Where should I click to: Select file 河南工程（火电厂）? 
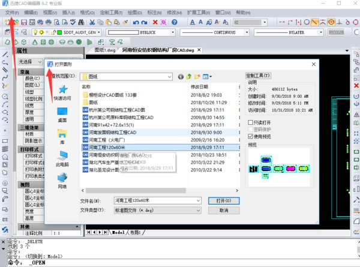pos(160,140)
